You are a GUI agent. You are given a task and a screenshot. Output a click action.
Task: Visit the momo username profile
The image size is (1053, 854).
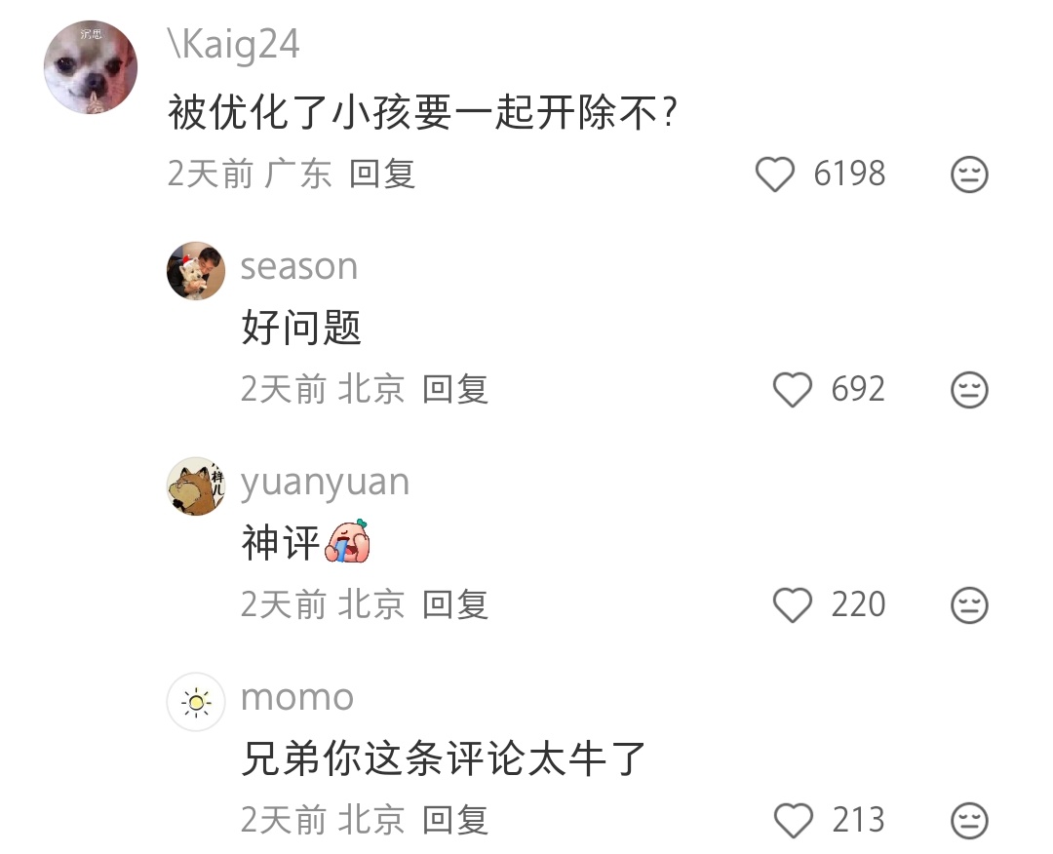point(296,698)
